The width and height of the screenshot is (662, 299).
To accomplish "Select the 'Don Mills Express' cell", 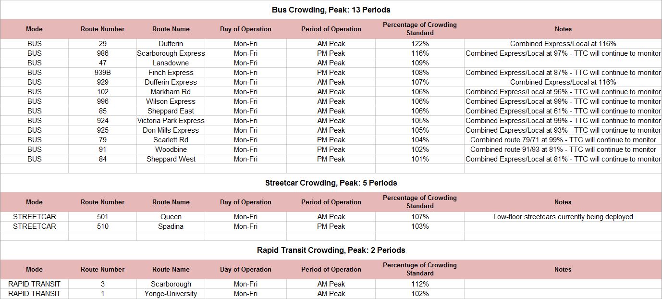I will 171,130.
